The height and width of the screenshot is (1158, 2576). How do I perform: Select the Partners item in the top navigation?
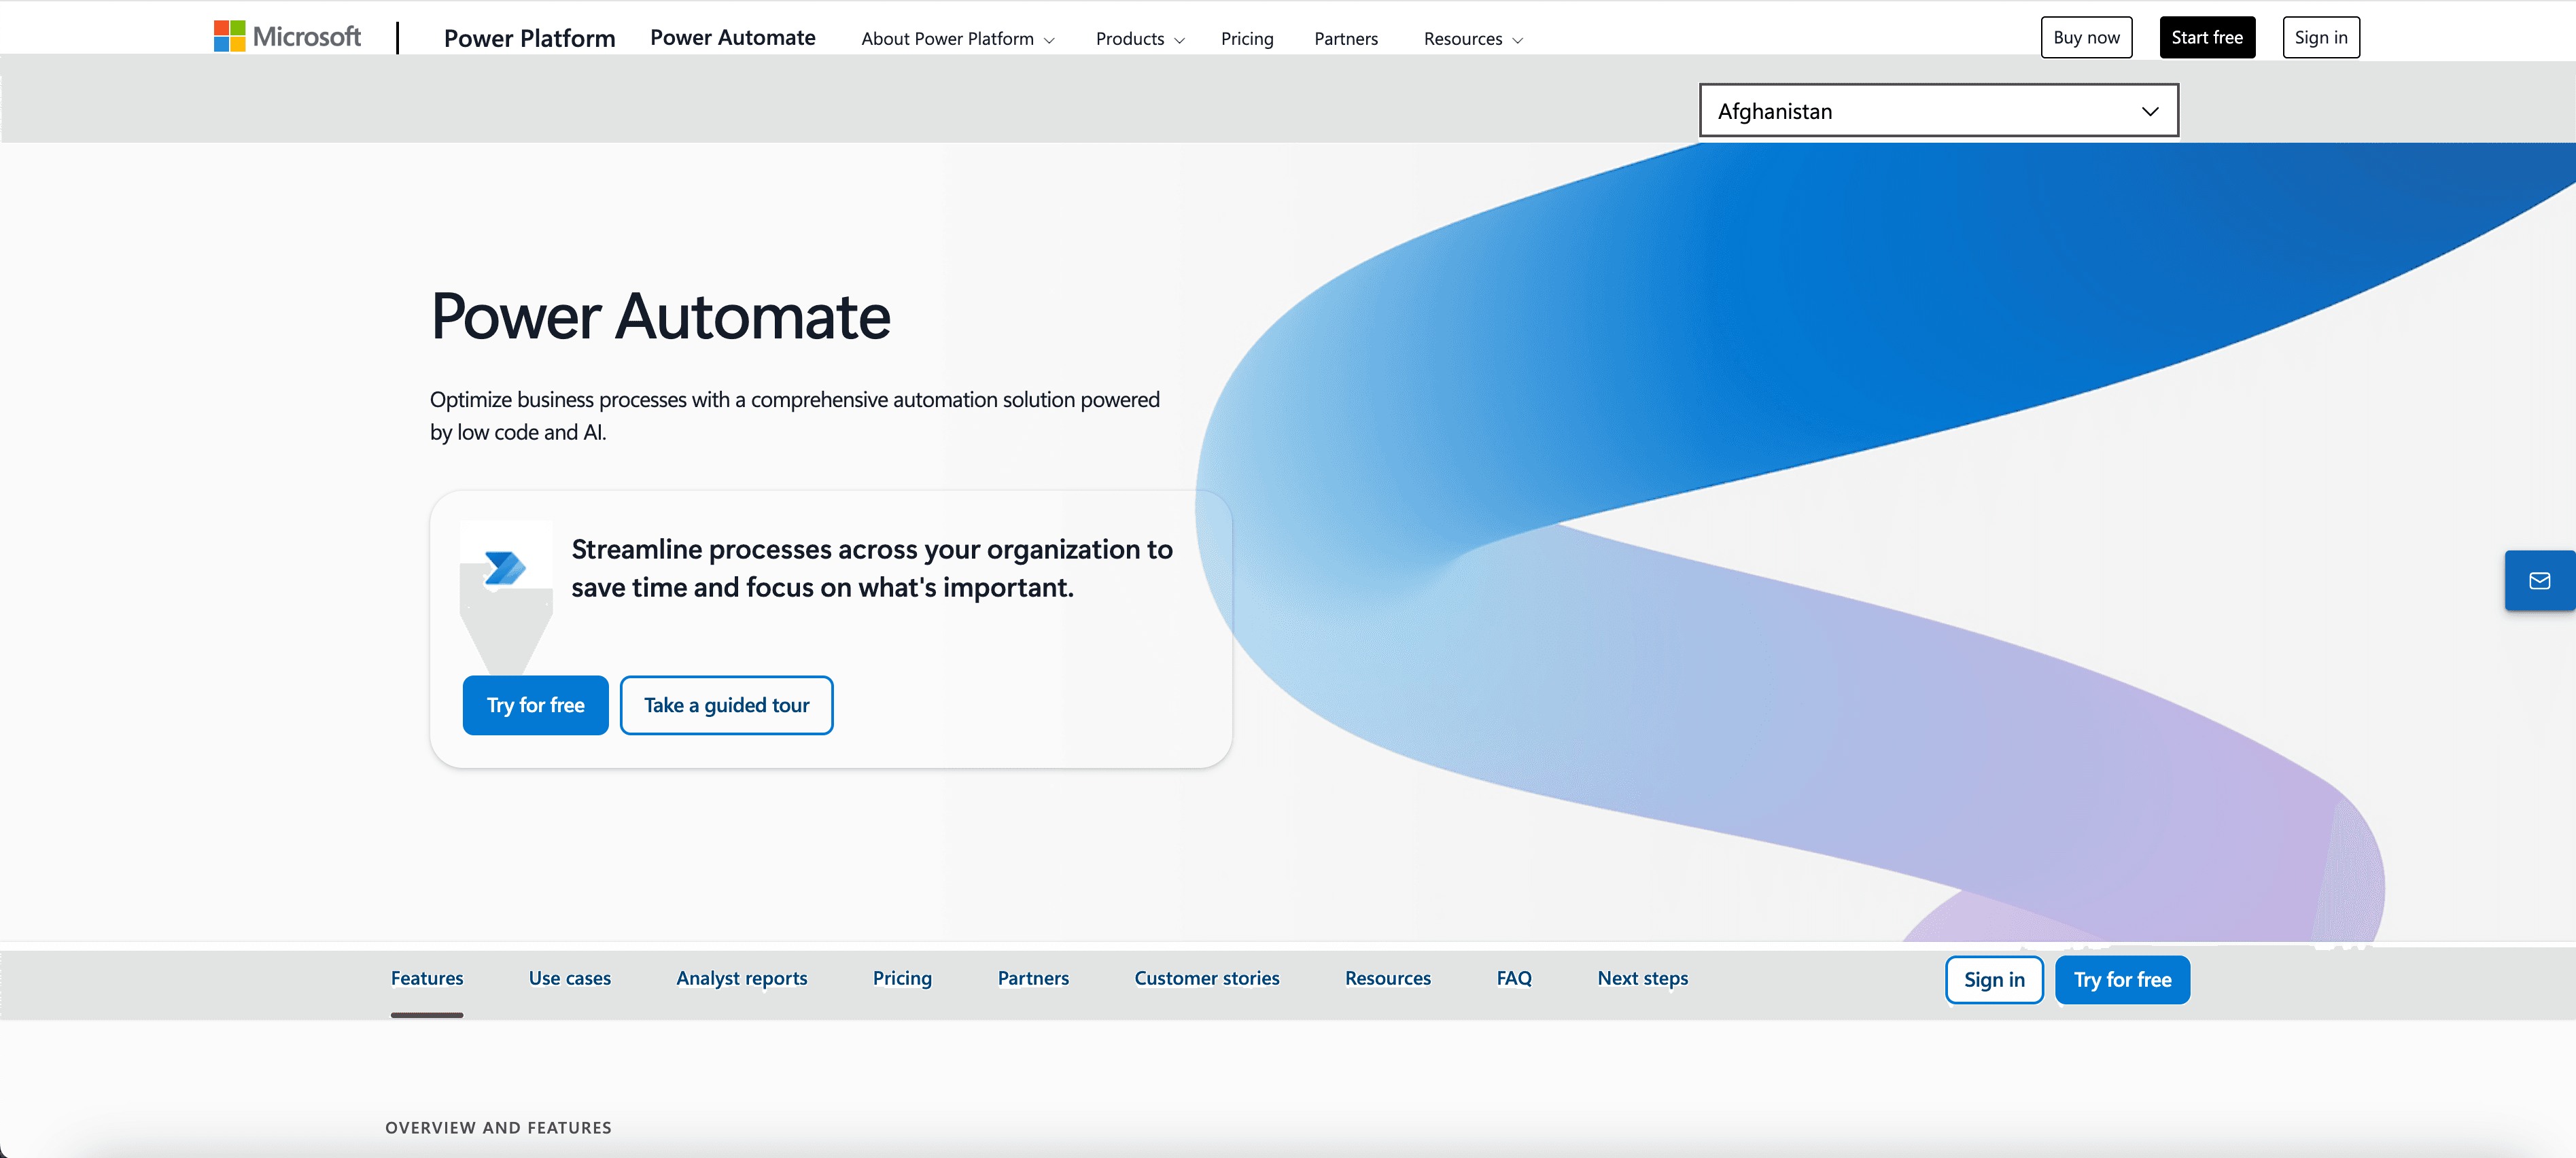(1346, 38)
